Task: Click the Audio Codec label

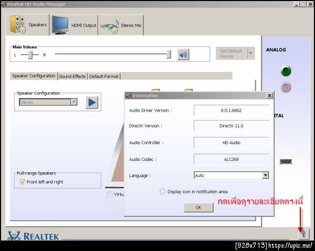Action: tap(143, 159)
